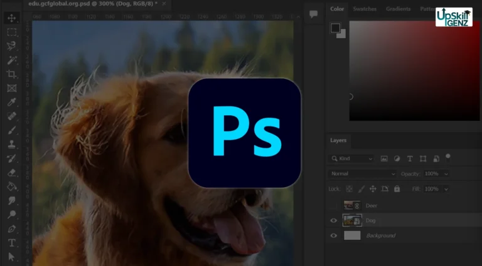
Task: Select the Lasso tool
Action: (x=12, y=46)
